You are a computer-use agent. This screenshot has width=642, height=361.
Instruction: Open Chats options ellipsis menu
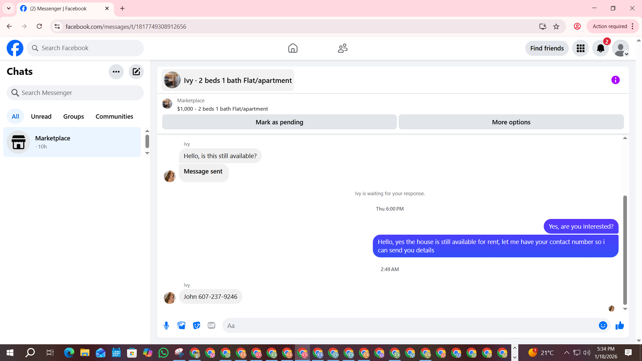point(116,72)
